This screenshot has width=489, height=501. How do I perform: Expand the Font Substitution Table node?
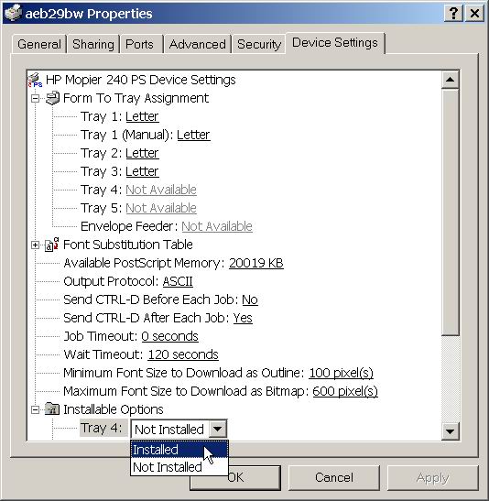[x=35, y=245]
